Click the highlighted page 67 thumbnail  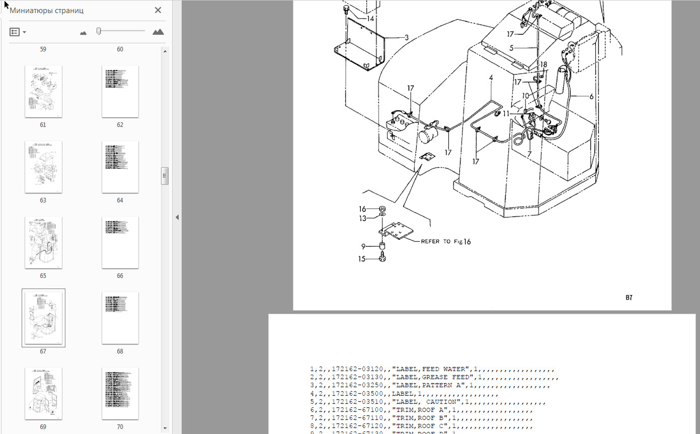click(x=44, y=318)
